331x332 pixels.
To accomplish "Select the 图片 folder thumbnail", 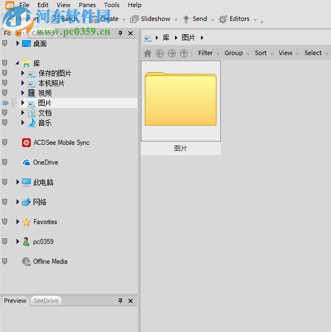I will (181, 108).
